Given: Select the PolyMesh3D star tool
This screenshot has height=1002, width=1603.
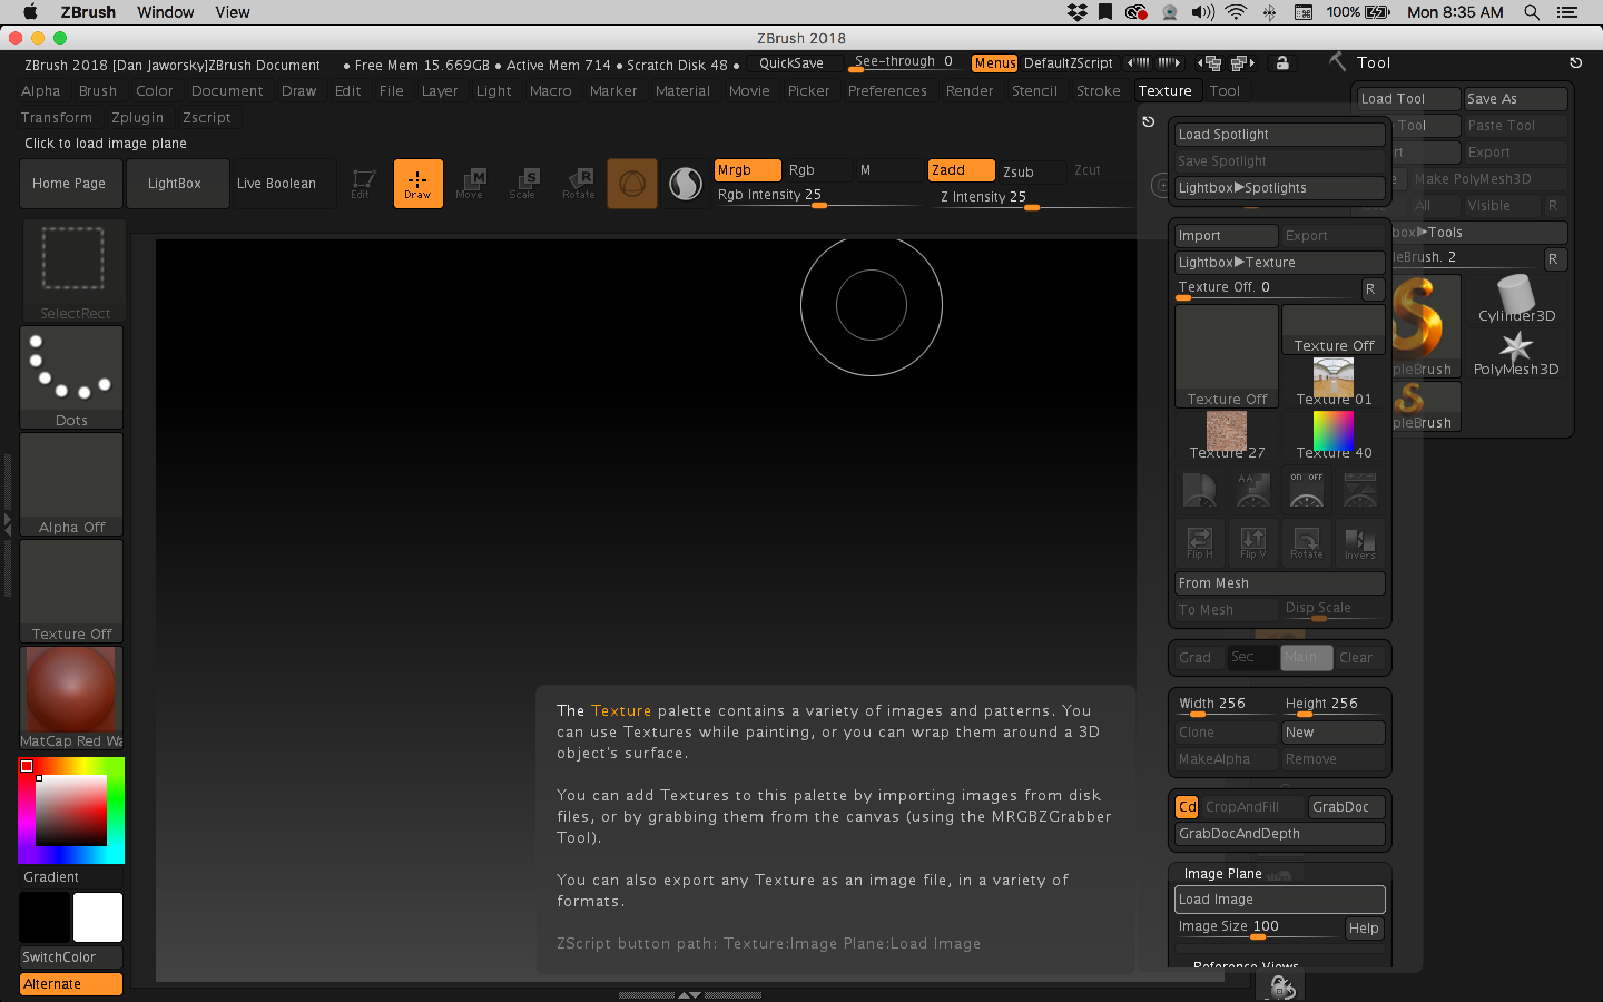Looking at the screenshot, I should tap(1516, 353).
